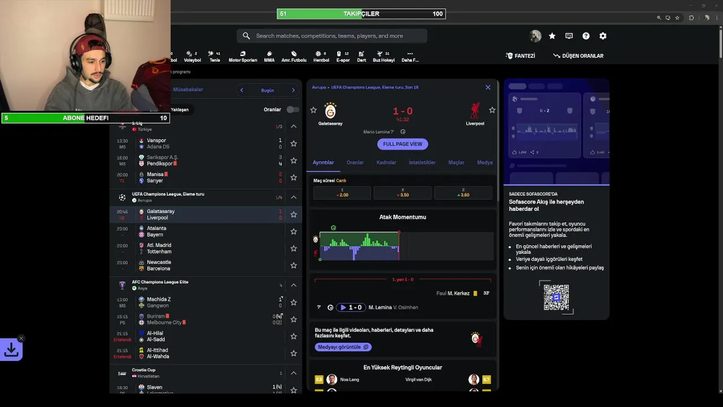Open the MMA sport category
The image size is (723, 407).
click(x=269, y=57)
